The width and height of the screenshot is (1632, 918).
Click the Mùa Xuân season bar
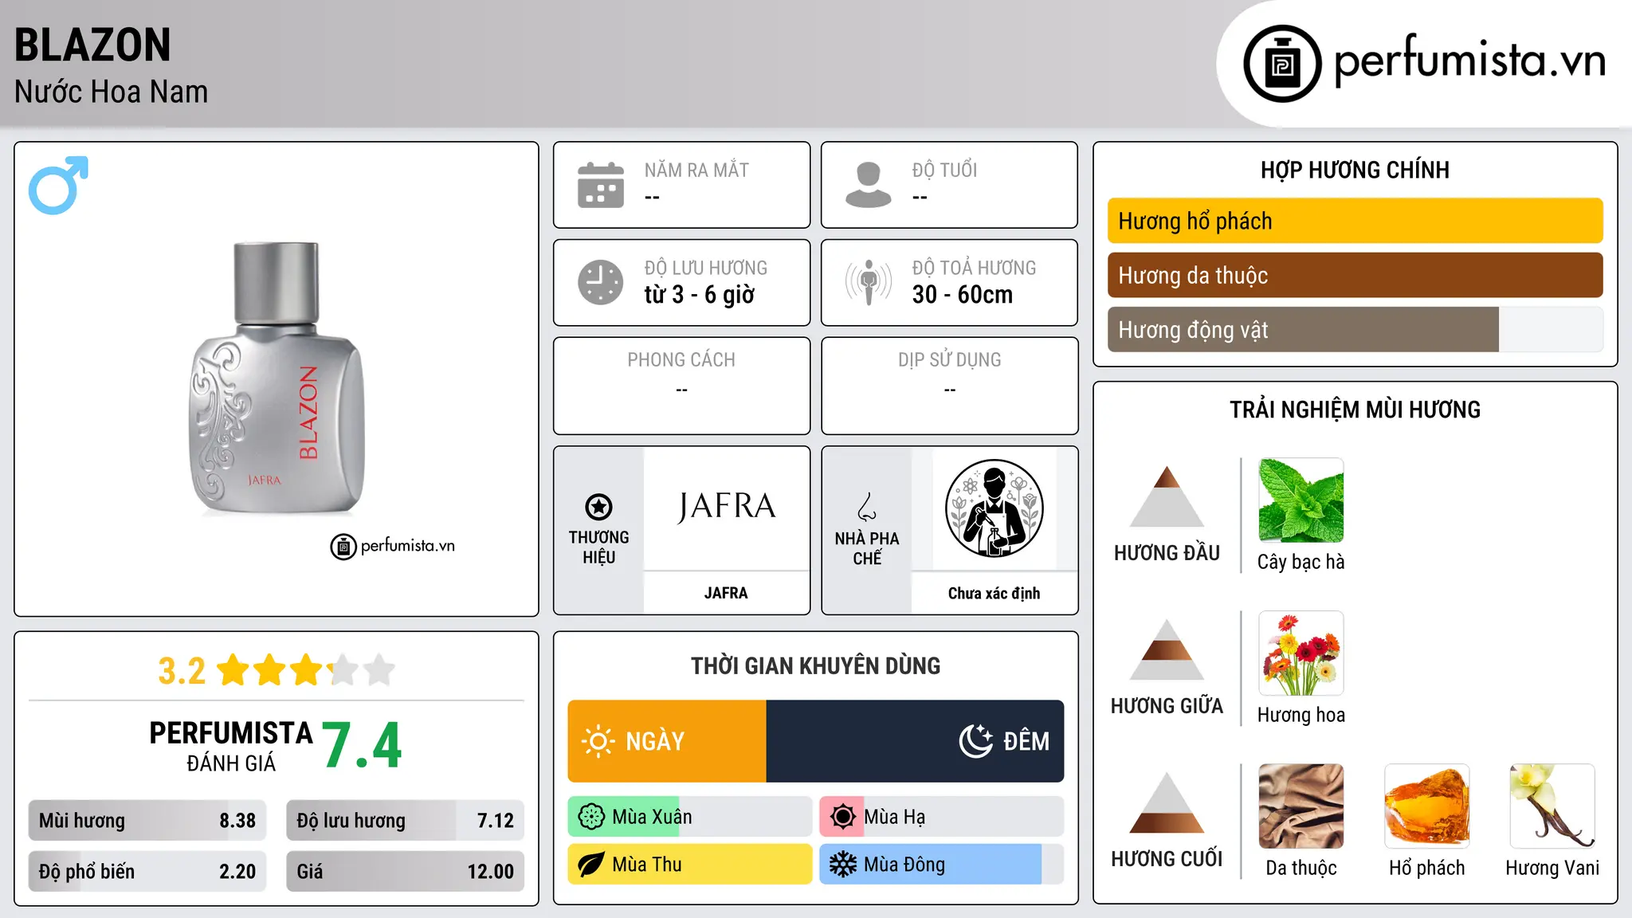pos(689,817)
